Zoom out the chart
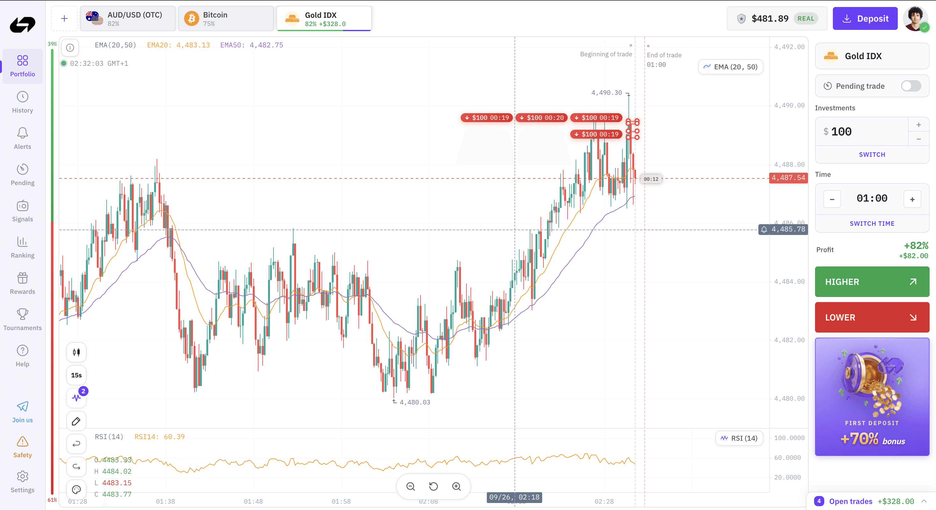This screenshot has width=936, height=510. (x=411, y=486)
